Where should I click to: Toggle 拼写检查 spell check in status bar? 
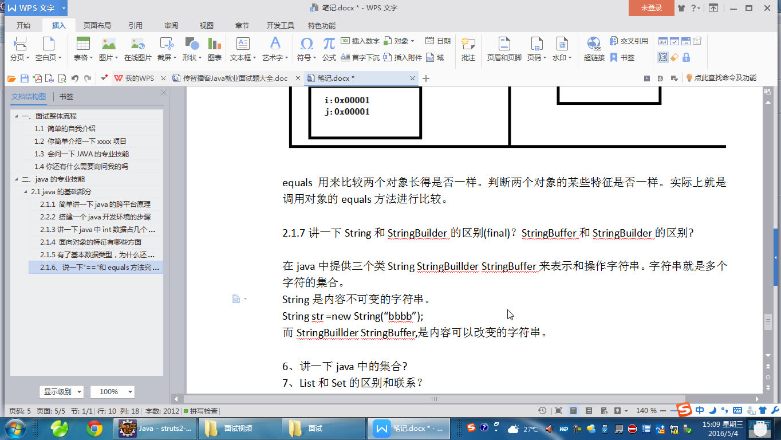[200, 411]
